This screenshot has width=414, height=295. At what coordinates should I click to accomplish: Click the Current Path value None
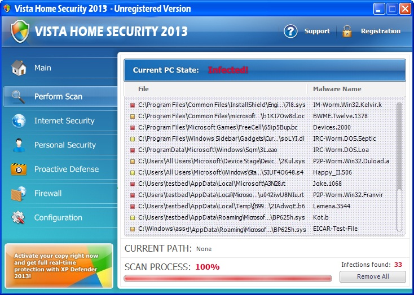click(204, 249)
